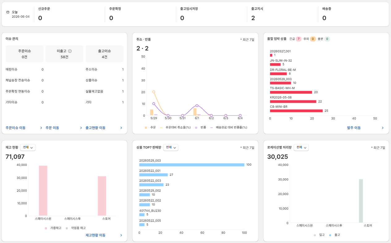Click the arrow icon next to 출고현황 이동
This screenshot has height=243, width=391.
(x=121, y=128)
